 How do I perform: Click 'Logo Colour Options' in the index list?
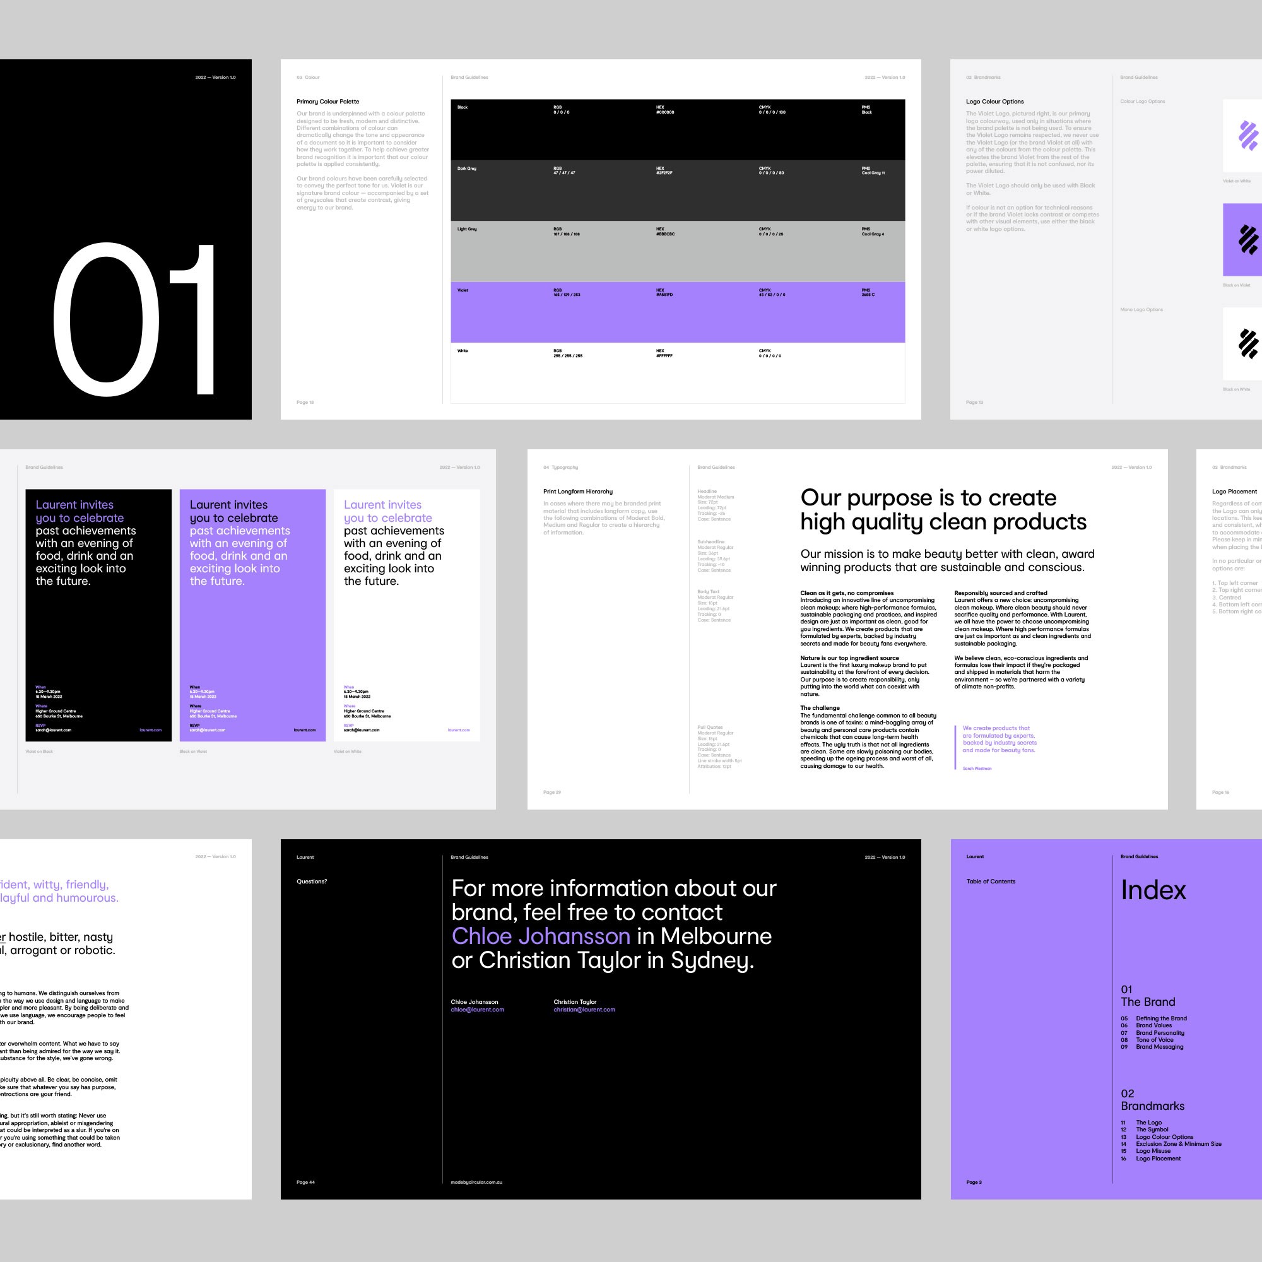[x=1164, y=1137]
